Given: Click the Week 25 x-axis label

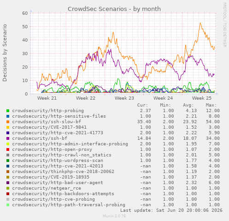Looking at the screenshot, I should point(202,98).
